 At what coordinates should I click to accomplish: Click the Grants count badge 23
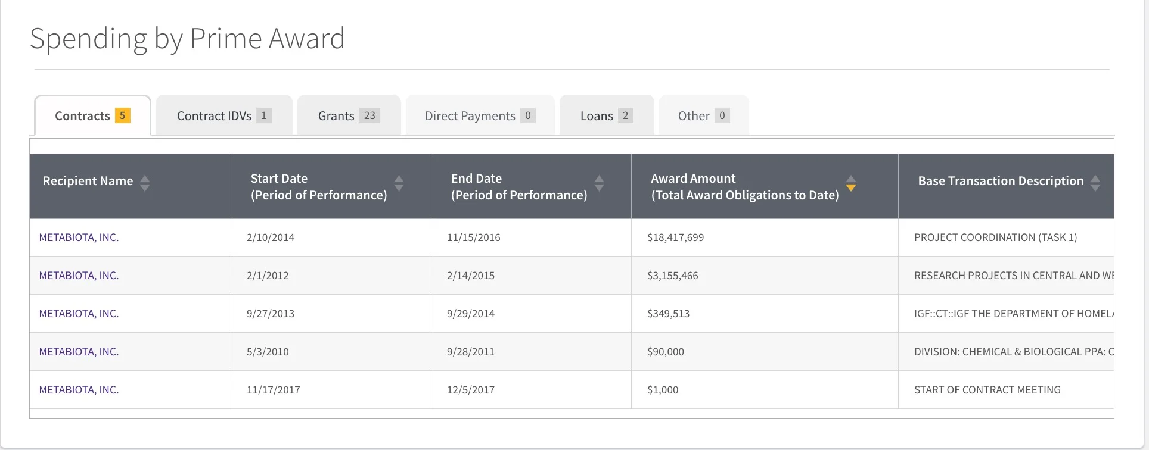369,115
